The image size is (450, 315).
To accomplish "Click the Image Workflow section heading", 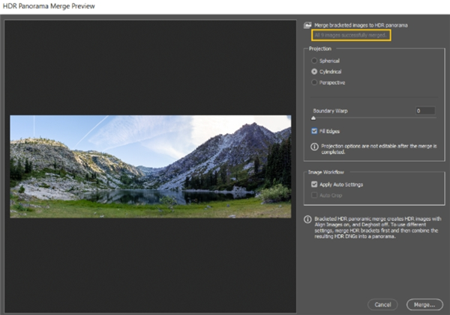I will pyautogui.click(x=326, y=172).
